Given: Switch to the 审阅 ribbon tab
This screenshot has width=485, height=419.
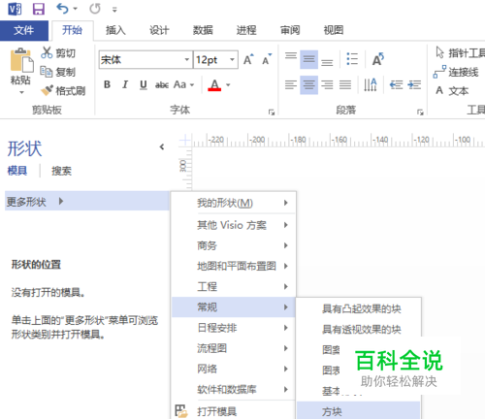Looking at the screenshot, I should [x=290, y=30].
